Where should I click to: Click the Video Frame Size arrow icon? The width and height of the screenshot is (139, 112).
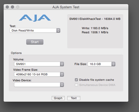(x=62, y=74)
